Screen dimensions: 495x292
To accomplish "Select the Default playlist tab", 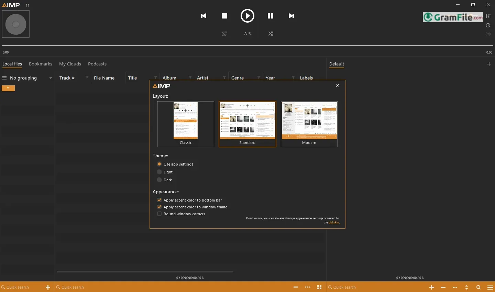I will point(337,64).
